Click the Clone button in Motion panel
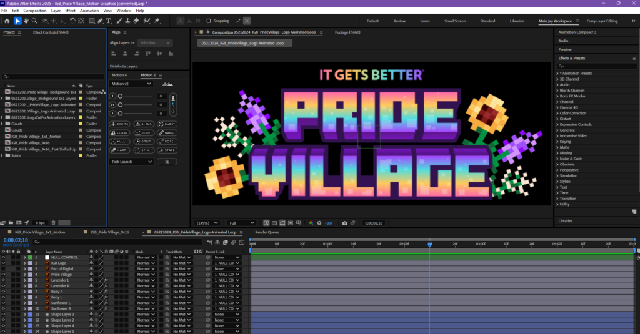Viewport: 640px width, 334px height. [119, 133]
